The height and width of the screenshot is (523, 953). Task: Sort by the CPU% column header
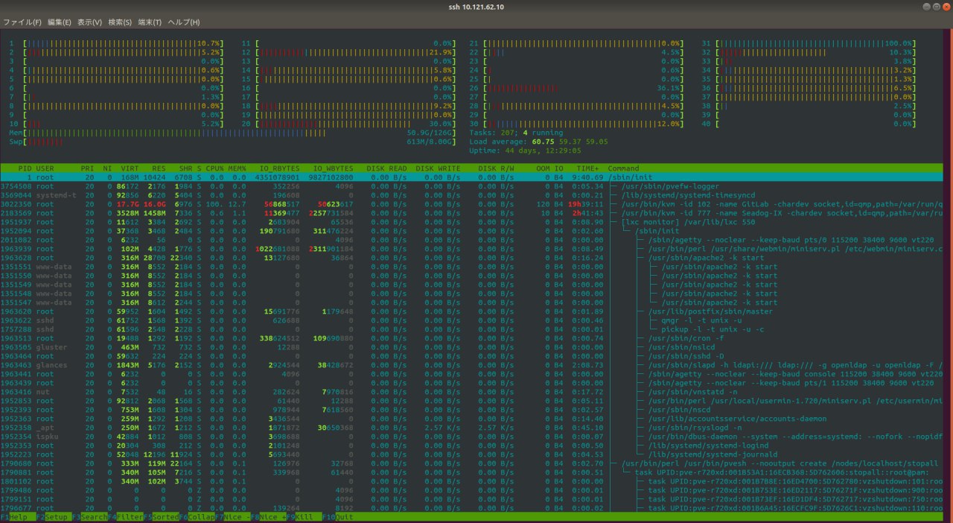point(215,168)
